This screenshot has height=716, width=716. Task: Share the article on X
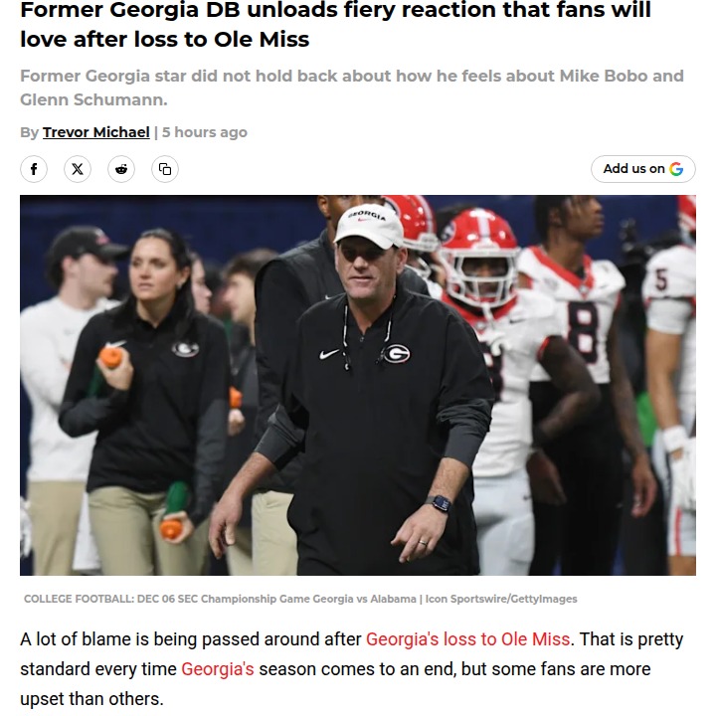78,169
